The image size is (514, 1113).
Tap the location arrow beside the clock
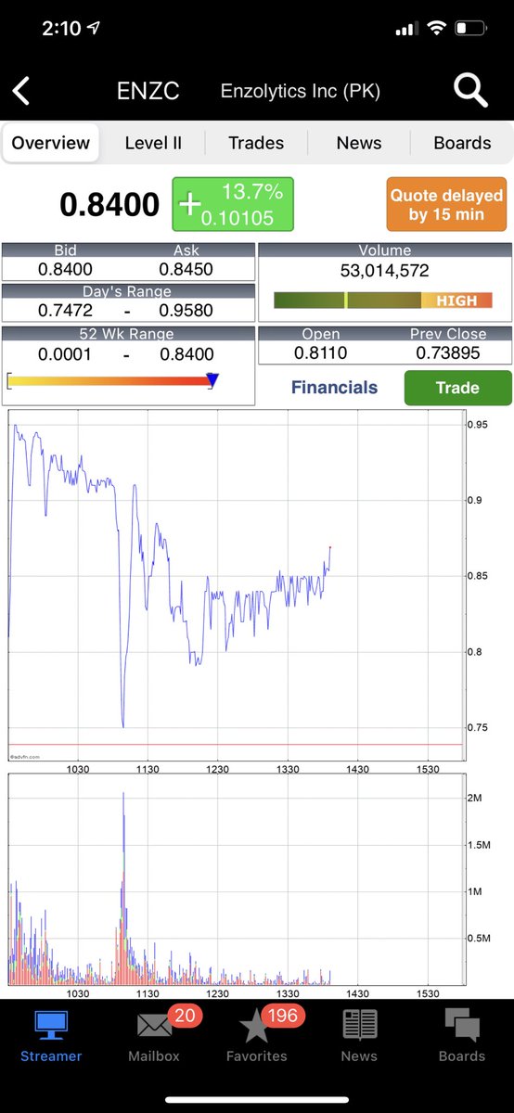tap(94, 29)
